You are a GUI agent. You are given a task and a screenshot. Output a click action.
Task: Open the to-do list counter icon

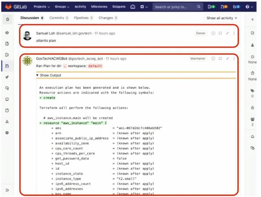(236, 7)
